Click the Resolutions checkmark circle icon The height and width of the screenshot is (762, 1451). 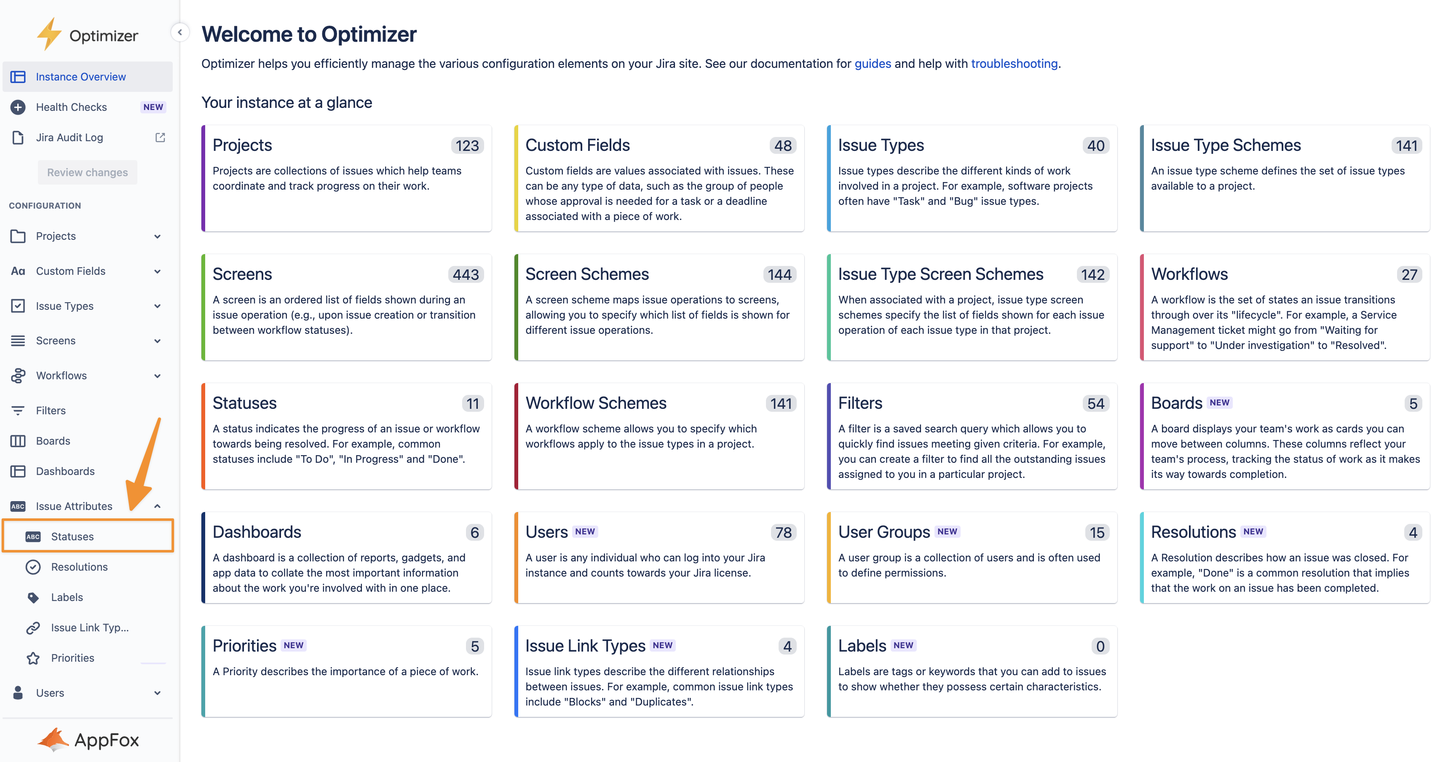tap(33, 567)
